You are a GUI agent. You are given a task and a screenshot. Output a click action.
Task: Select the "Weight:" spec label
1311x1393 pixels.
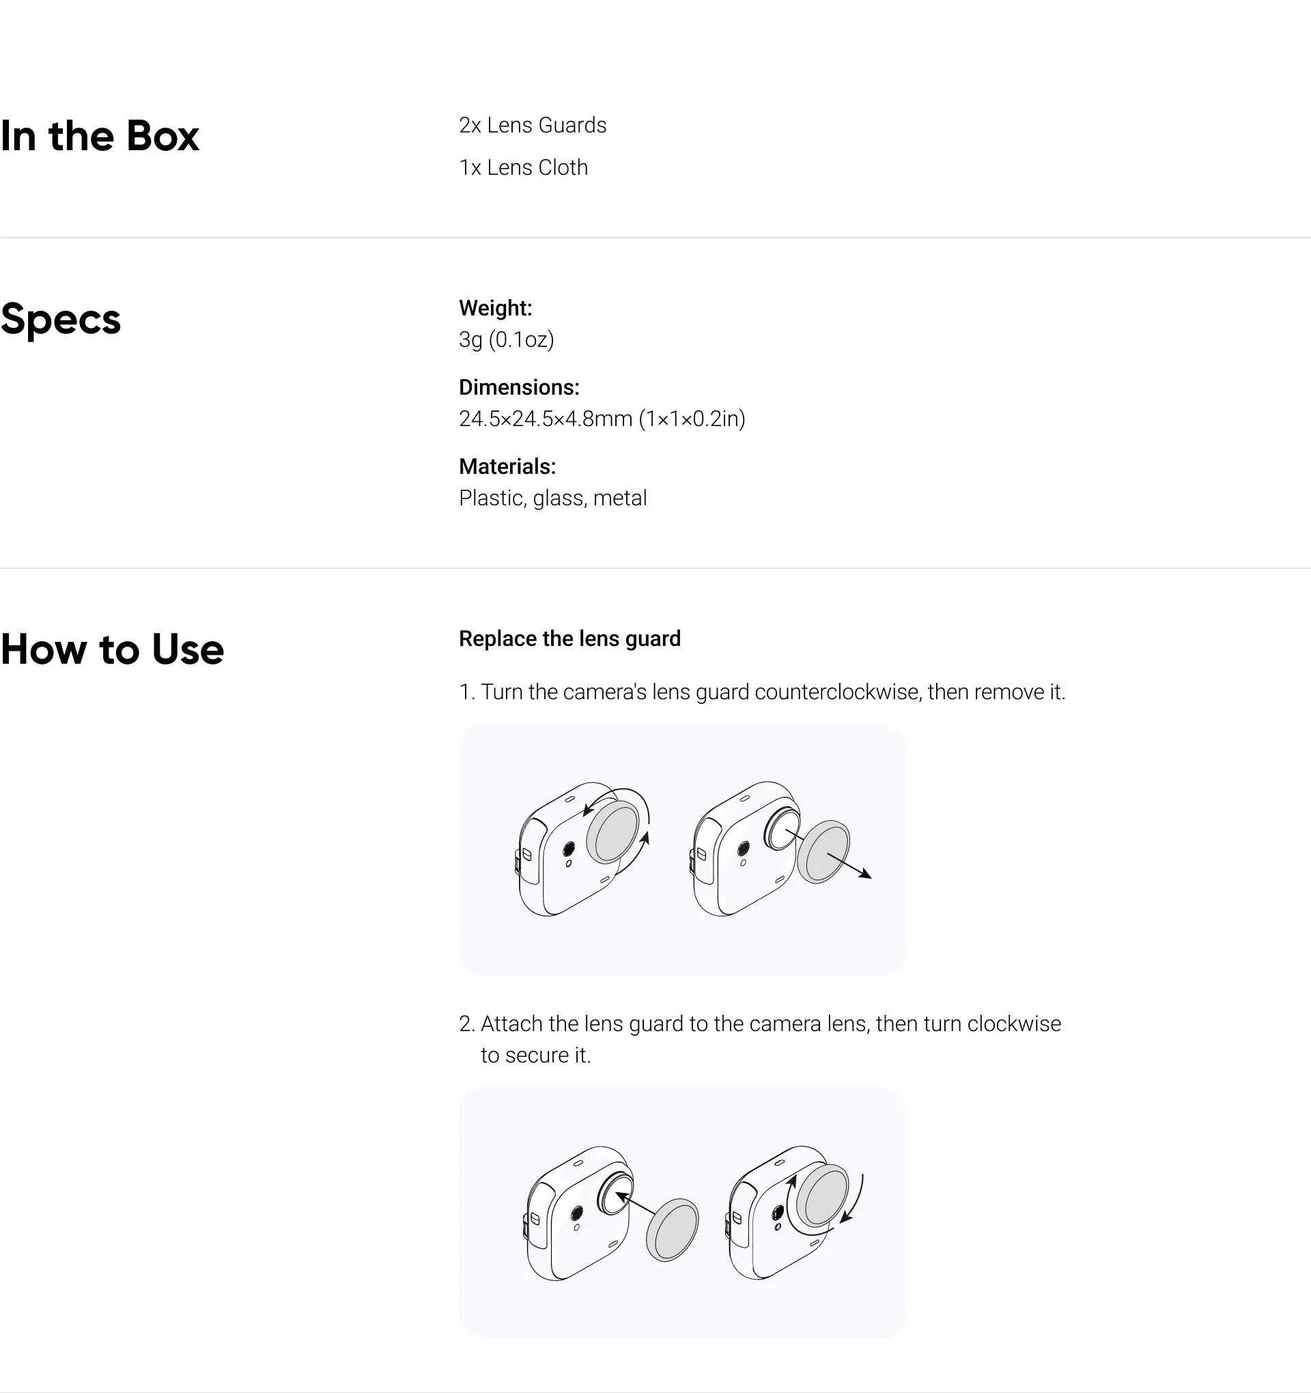point(496,307)
